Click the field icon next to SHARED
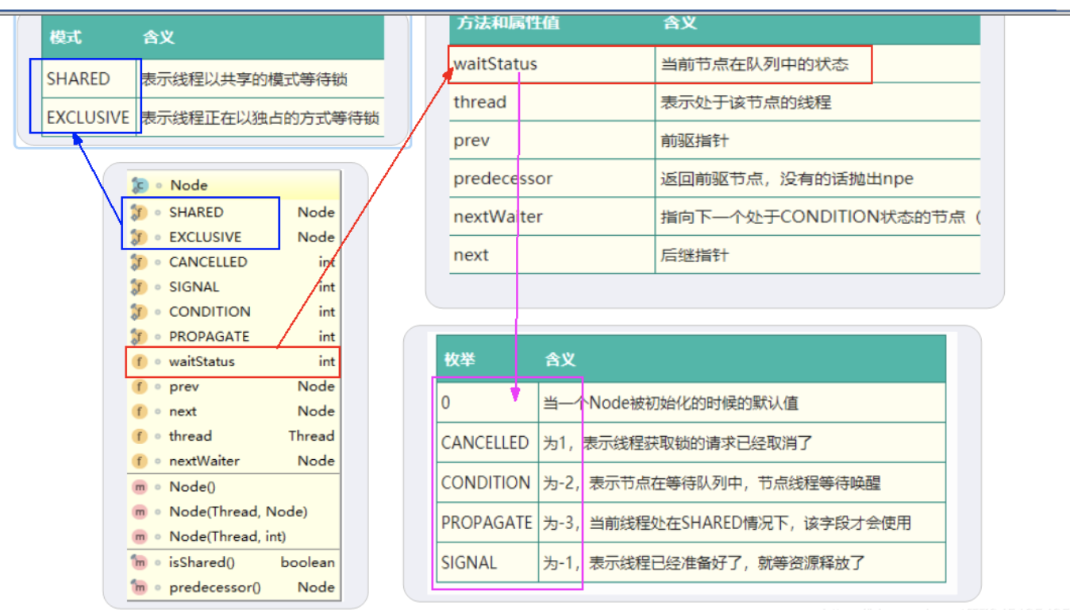Screen dimensions: 1070x610 (140, 212)
